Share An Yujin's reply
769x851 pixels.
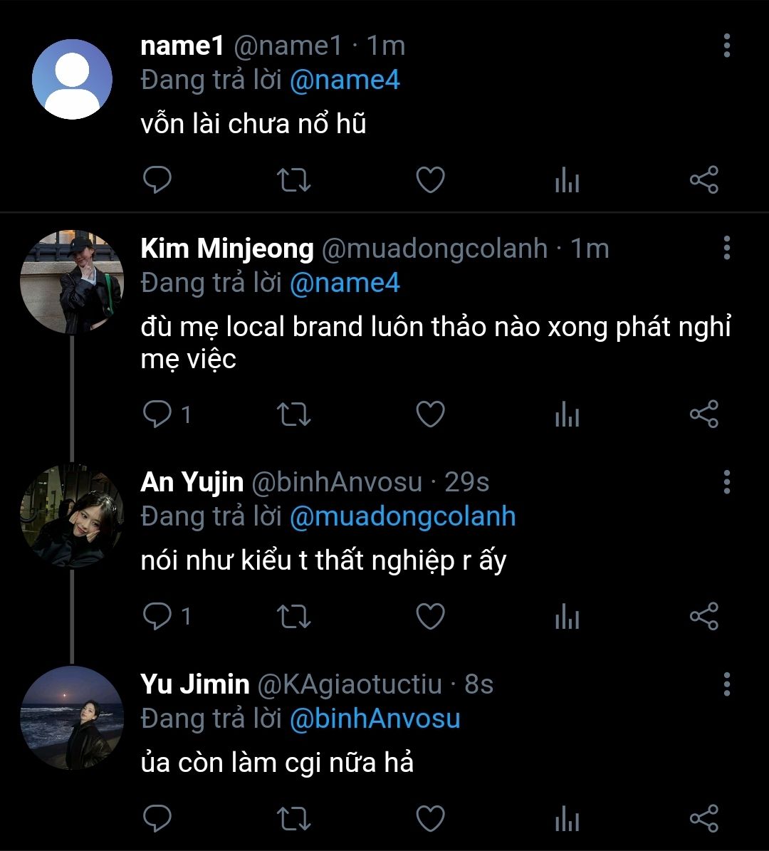click(x=704, y=617)
